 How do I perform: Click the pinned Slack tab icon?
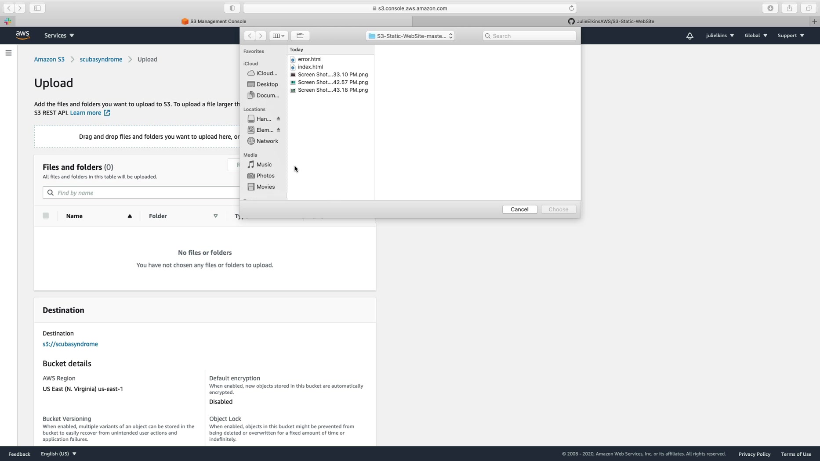7,21
